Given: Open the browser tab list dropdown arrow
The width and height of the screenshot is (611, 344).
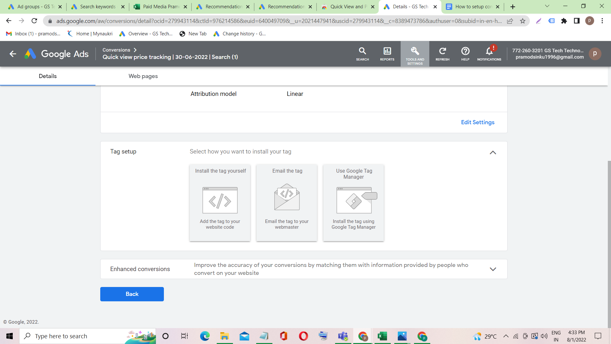Looking at the screenshot, I should tap(547, 6).
